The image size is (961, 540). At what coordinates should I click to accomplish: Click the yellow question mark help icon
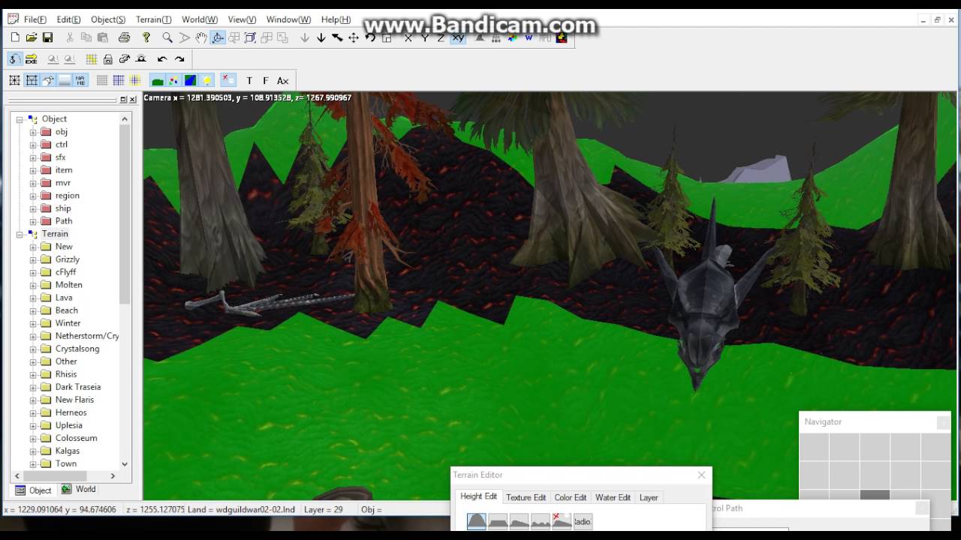tap(146, 37)
